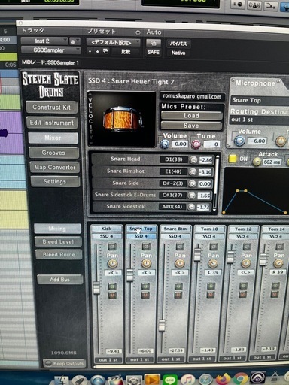The width and height of the screenshot is (289, 385).
Task: Open Firefox from the Dock
Action: point(224,379)
